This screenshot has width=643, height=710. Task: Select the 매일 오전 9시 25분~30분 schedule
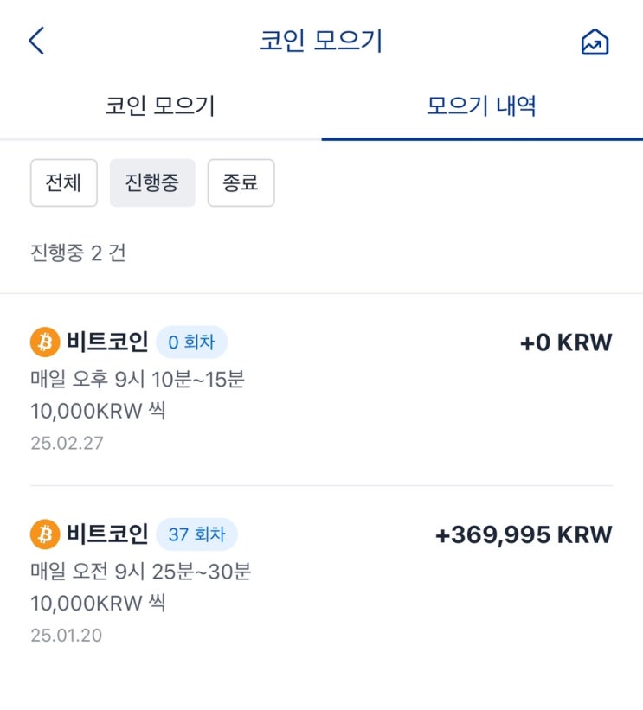[140, 571]
